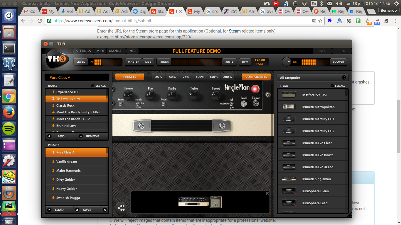
Task: Click the amp Power switch
Action: click(256, 103)
